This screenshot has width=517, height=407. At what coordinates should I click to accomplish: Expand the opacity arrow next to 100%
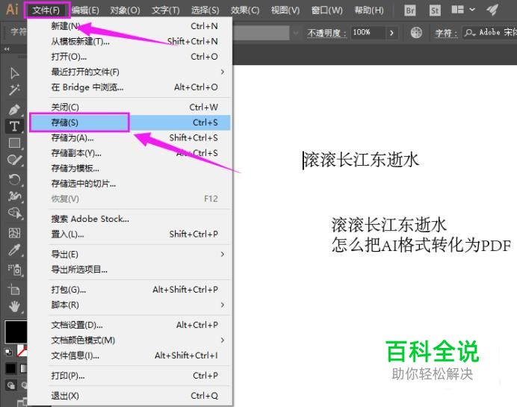(391, 33)
